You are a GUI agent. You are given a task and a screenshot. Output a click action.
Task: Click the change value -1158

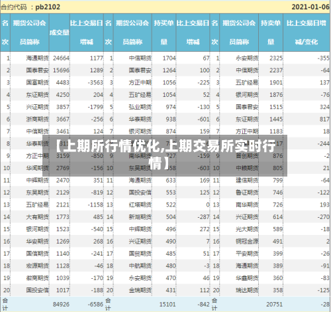(95, 204)
